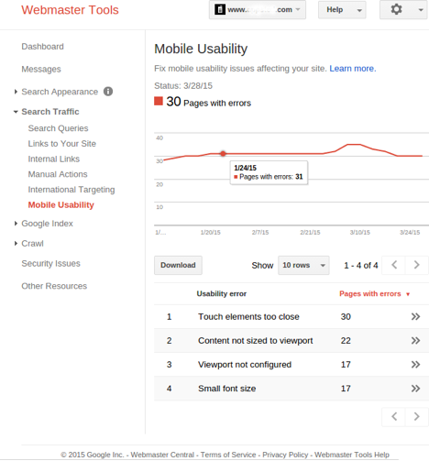The image size is (429, 461).
Task: Open Terms of Service footer link
Action: (228, 455)
